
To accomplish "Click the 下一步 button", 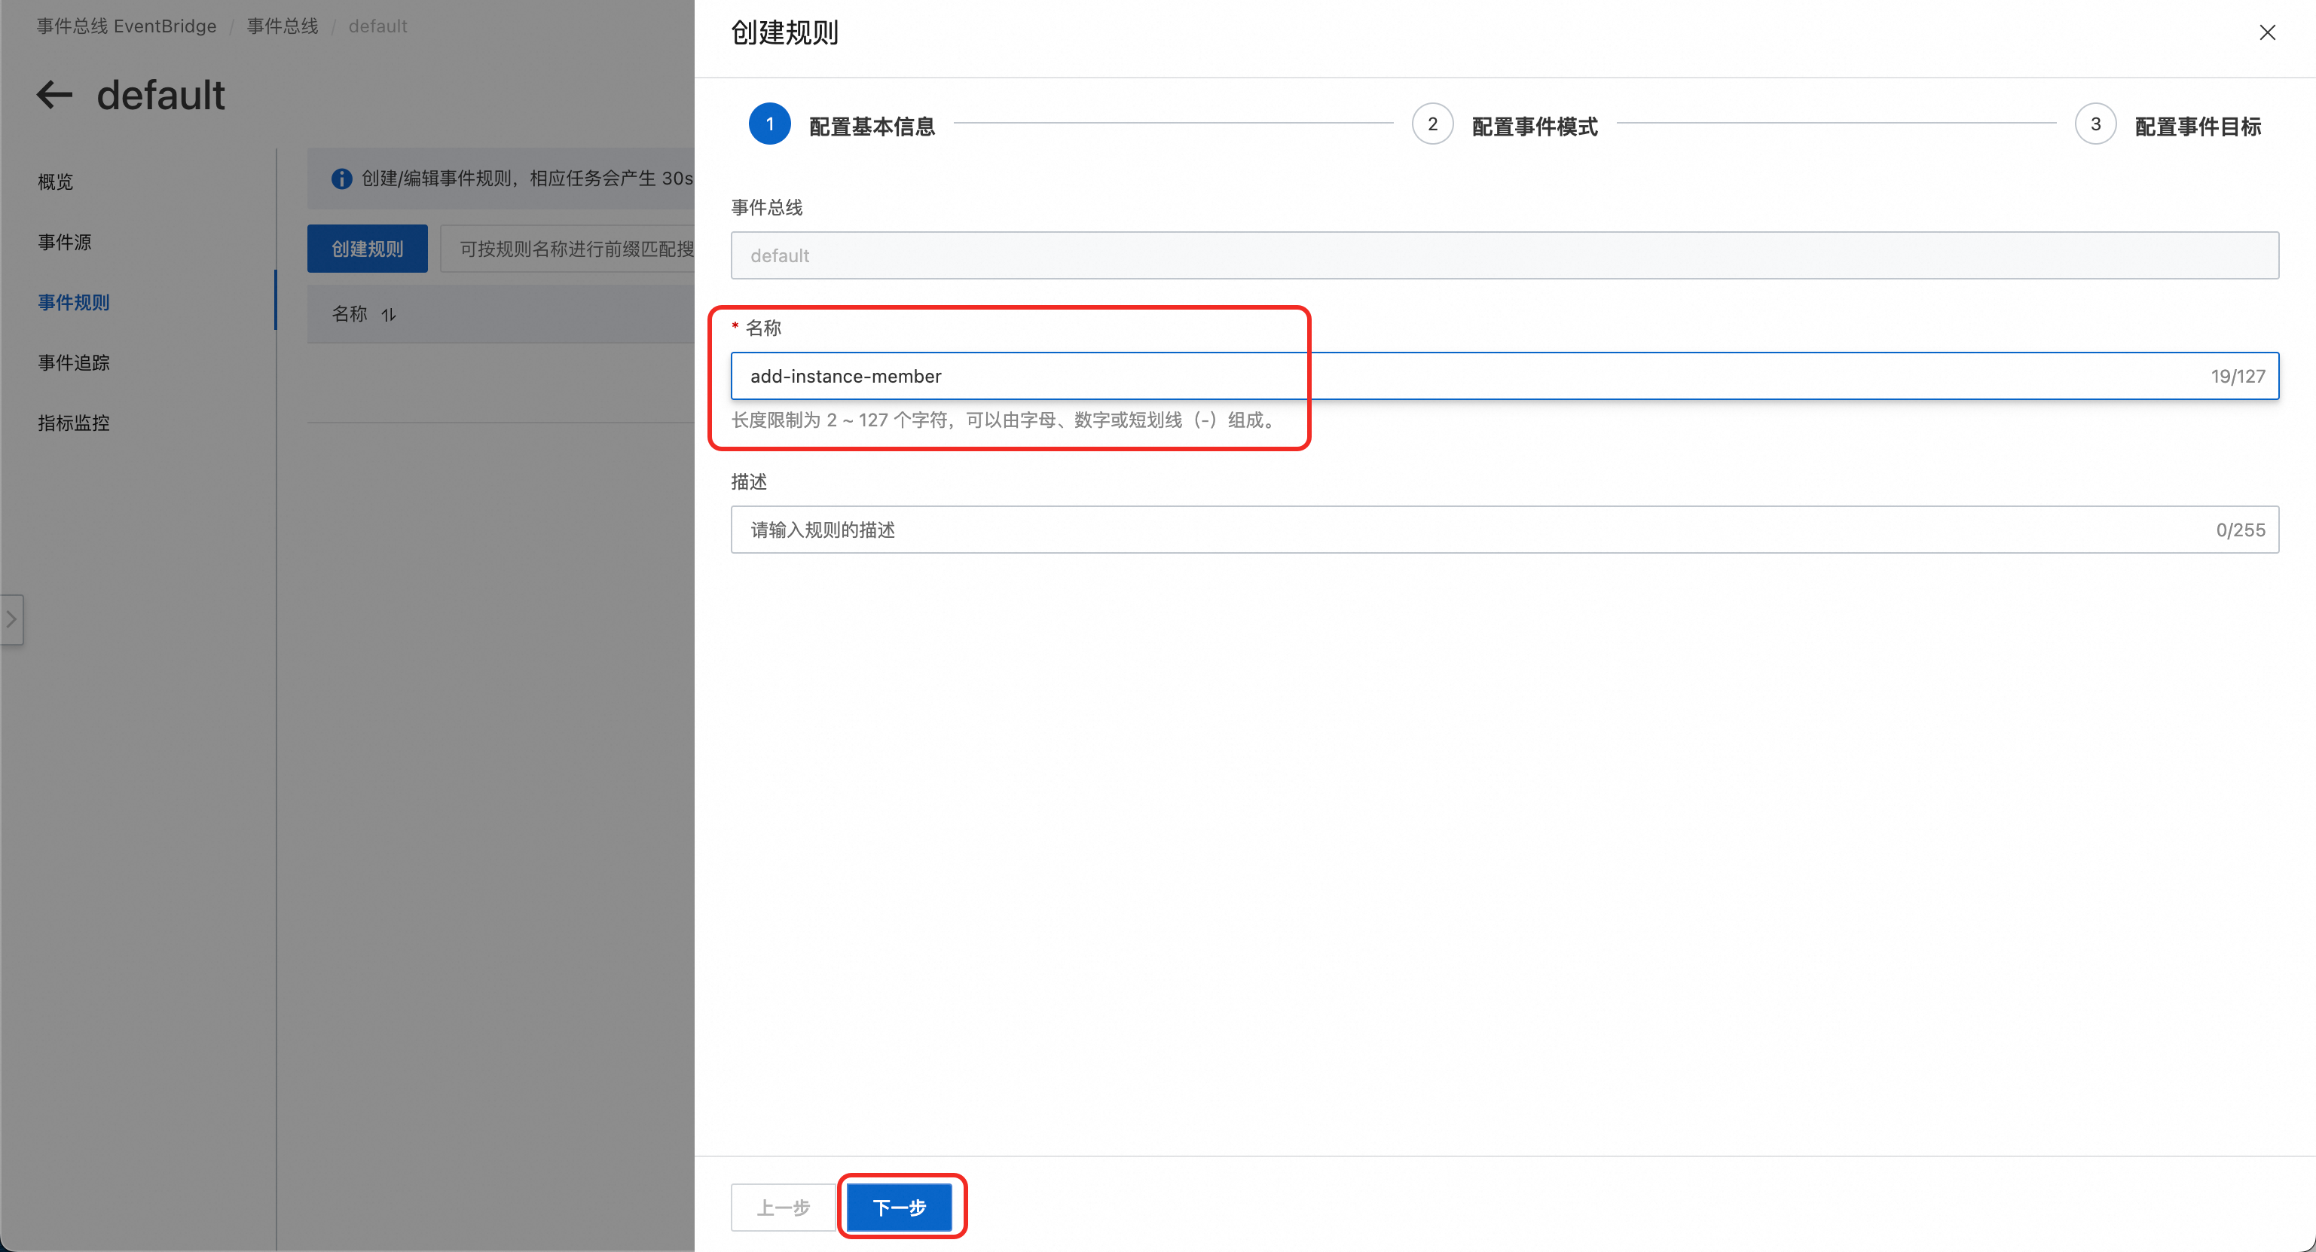I will click(899, 1207).
